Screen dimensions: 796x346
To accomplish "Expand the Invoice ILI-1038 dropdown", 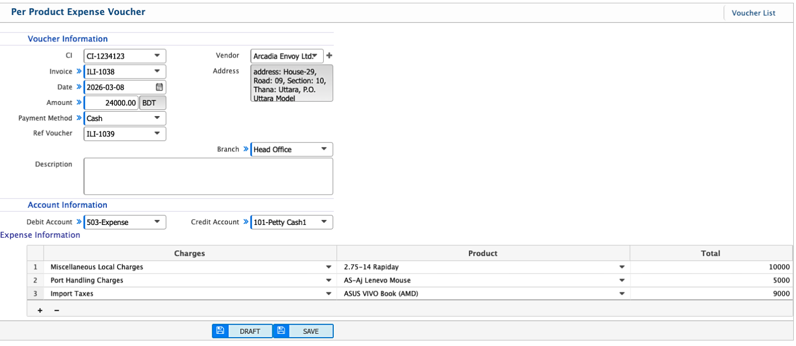I will [157, 71].
